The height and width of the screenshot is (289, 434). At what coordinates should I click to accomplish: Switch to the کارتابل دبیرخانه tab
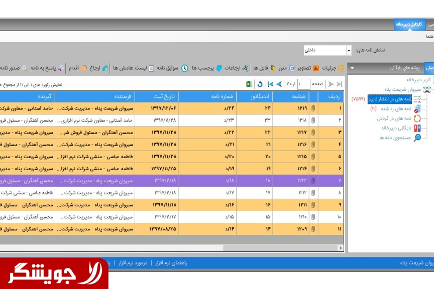point(409,24)
